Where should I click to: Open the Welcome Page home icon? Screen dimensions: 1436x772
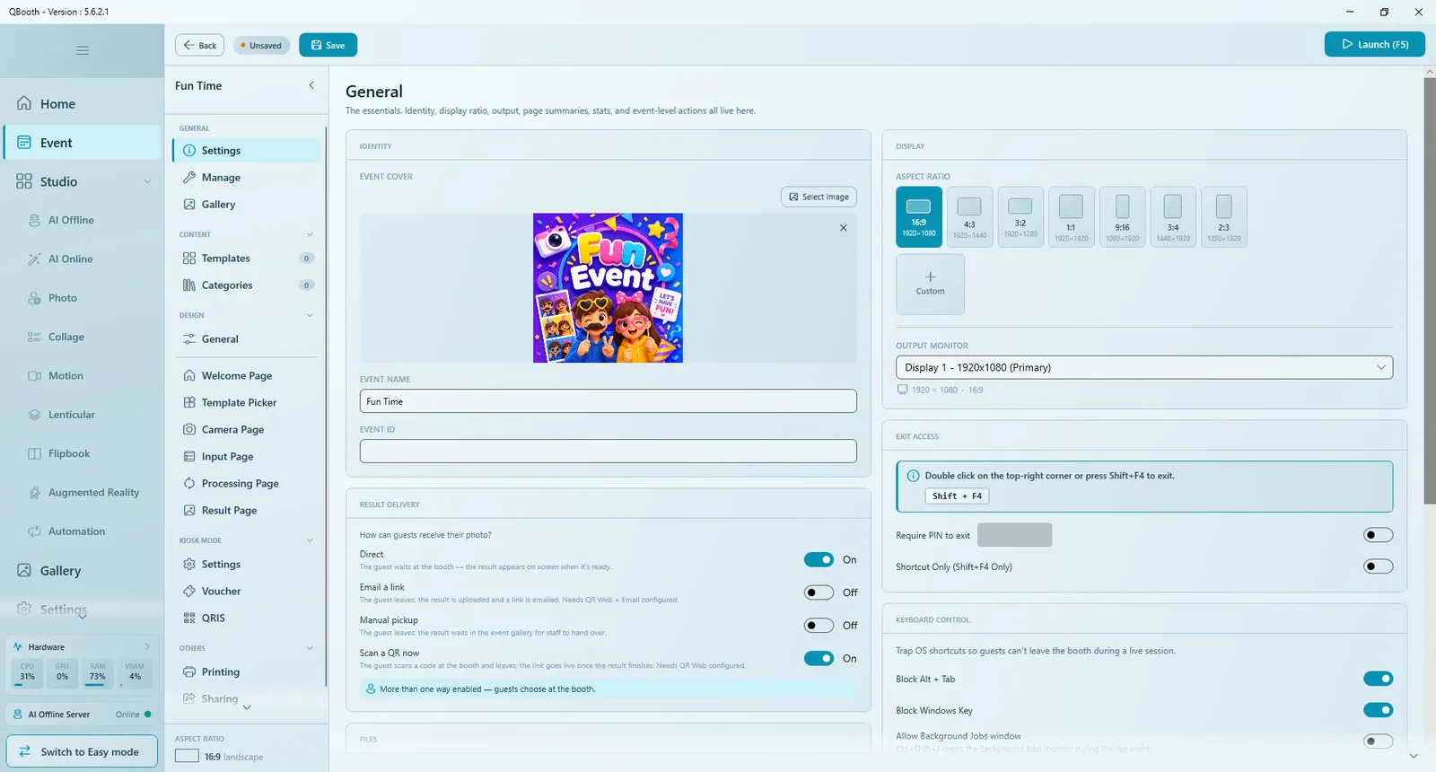point(189,376)
